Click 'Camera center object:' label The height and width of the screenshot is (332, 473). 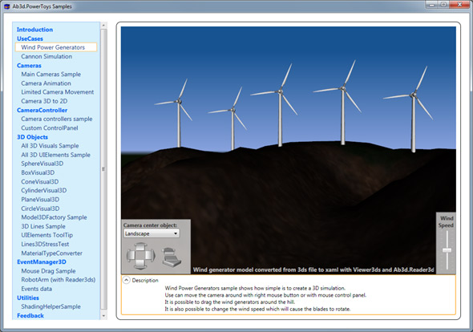pyautogui.click(x=150, y=225)
